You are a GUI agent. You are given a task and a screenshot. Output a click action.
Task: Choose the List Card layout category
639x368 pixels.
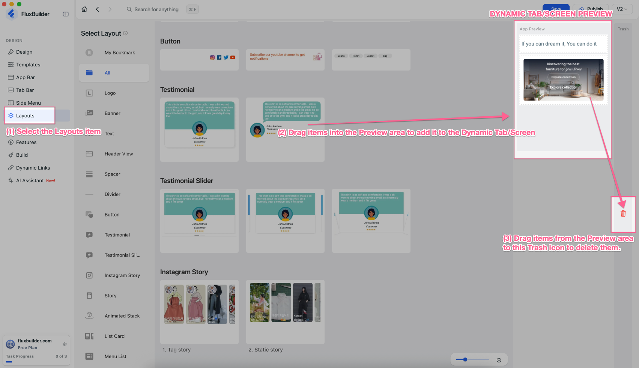(x=114, y=336)
